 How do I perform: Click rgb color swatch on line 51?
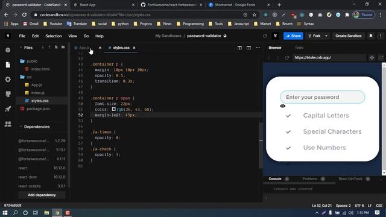point(114,109)
